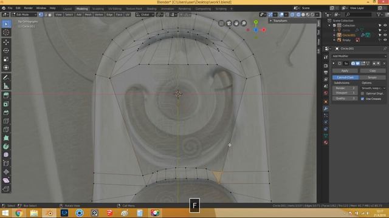Switch to the Sculpting workspace tab
This screenshot has height=218, width=389.
click(98, 8)
